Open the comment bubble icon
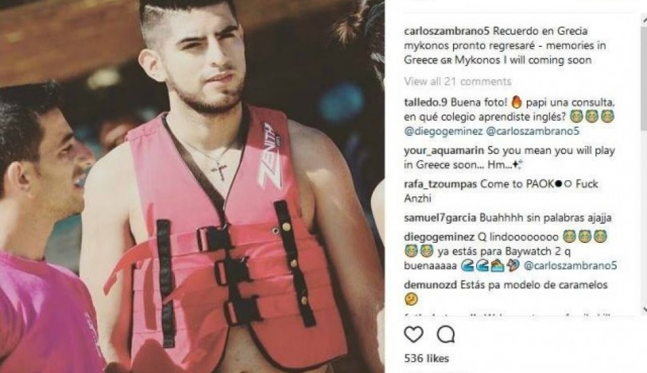The width and height of the screenshot is (647, 373). pos(446,334)
